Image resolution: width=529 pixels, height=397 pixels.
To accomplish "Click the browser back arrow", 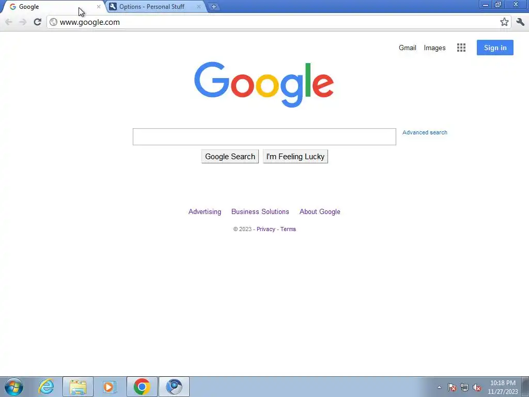I will pos(9,22).
